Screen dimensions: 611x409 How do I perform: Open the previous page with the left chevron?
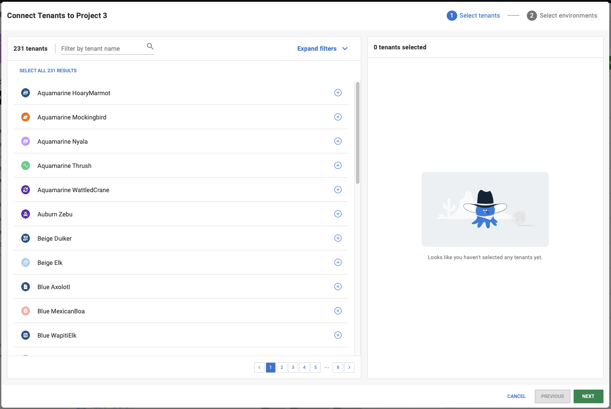259,367
